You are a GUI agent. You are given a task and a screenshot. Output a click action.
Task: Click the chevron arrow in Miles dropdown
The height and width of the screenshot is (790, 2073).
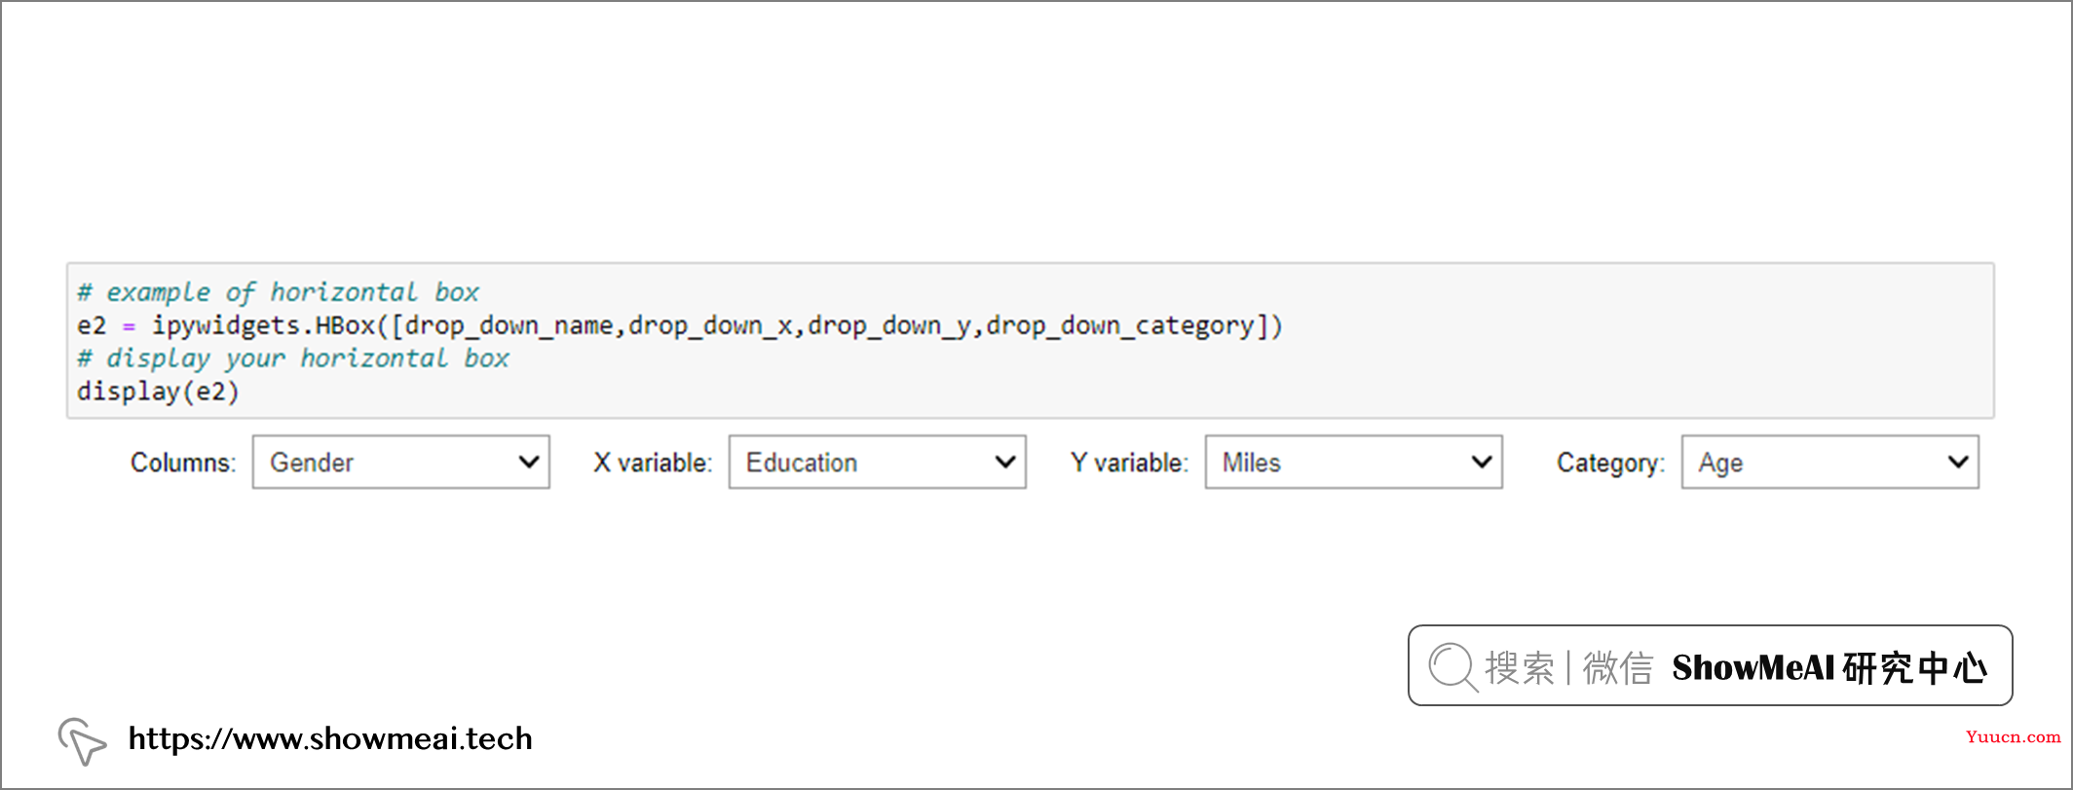(x=1482, y=462)
